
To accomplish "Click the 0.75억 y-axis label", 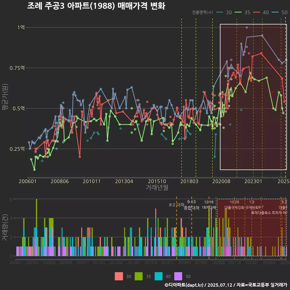I will [17, 68].
